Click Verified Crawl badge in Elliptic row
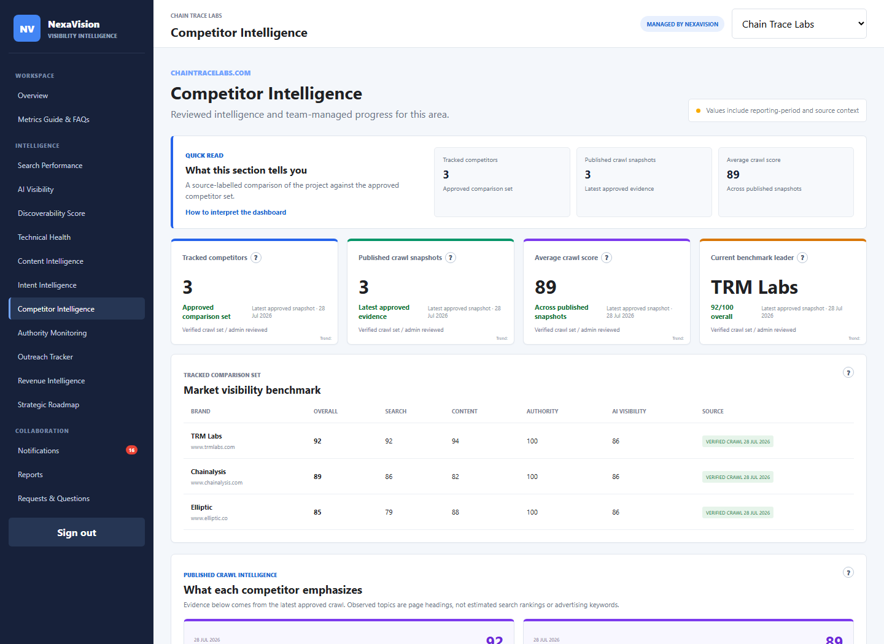Viewport: 884px width, 644px height. (737, 513)
